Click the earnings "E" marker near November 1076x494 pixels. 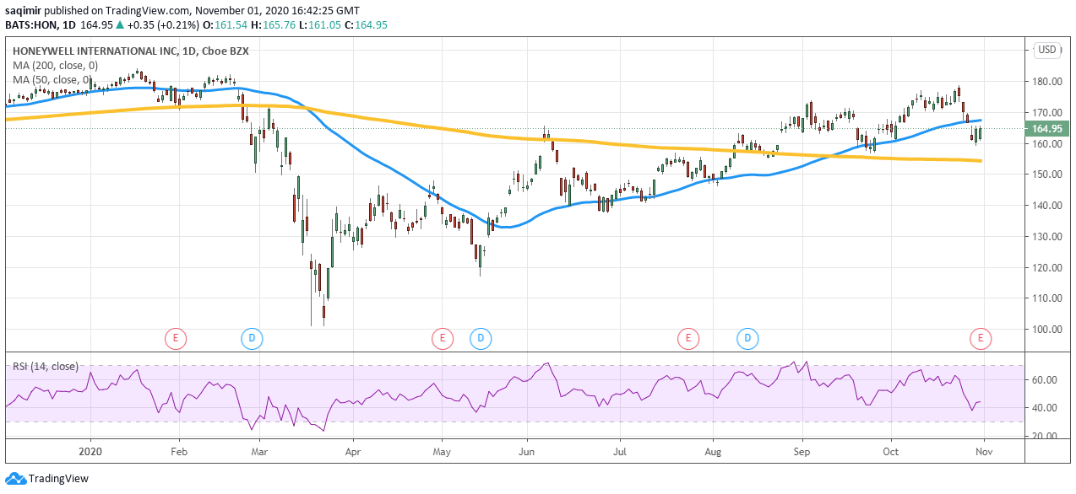tap(981, 338)
